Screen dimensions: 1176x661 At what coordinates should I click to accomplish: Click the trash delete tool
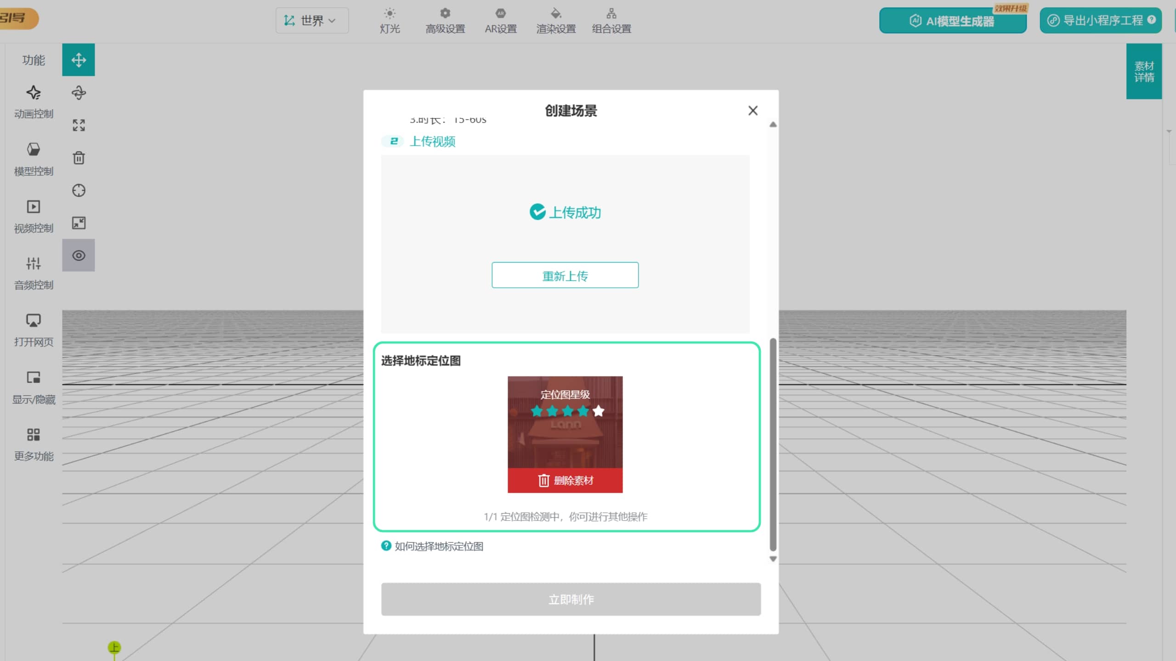coord(79,158)
